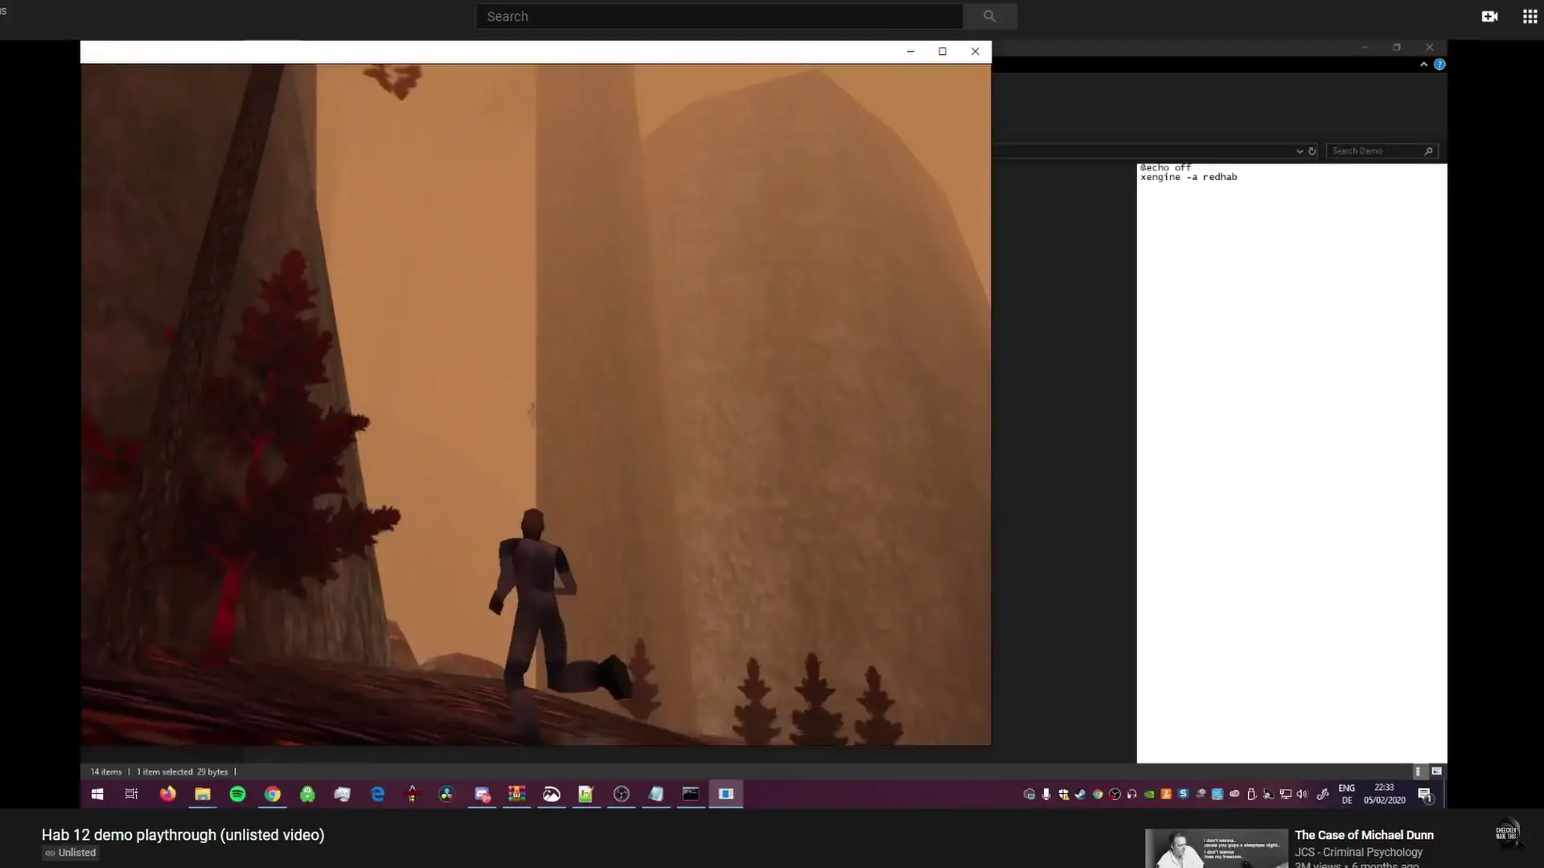
Task: Open OBS Studio from the taskbar
Action: tap(621, 794)
